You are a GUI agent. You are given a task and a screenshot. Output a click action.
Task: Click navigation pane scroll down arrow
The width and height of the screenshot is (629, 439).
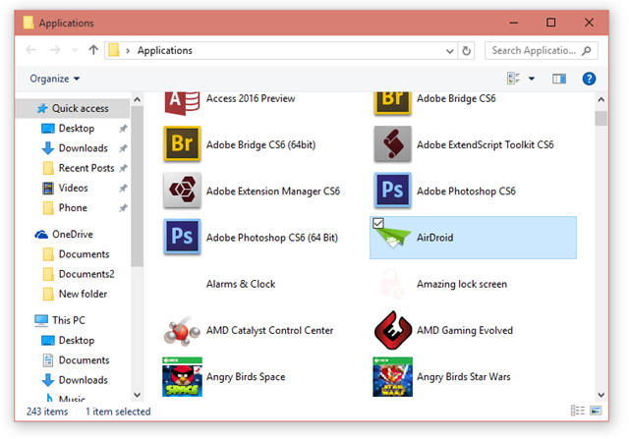[x=138, y=395]
